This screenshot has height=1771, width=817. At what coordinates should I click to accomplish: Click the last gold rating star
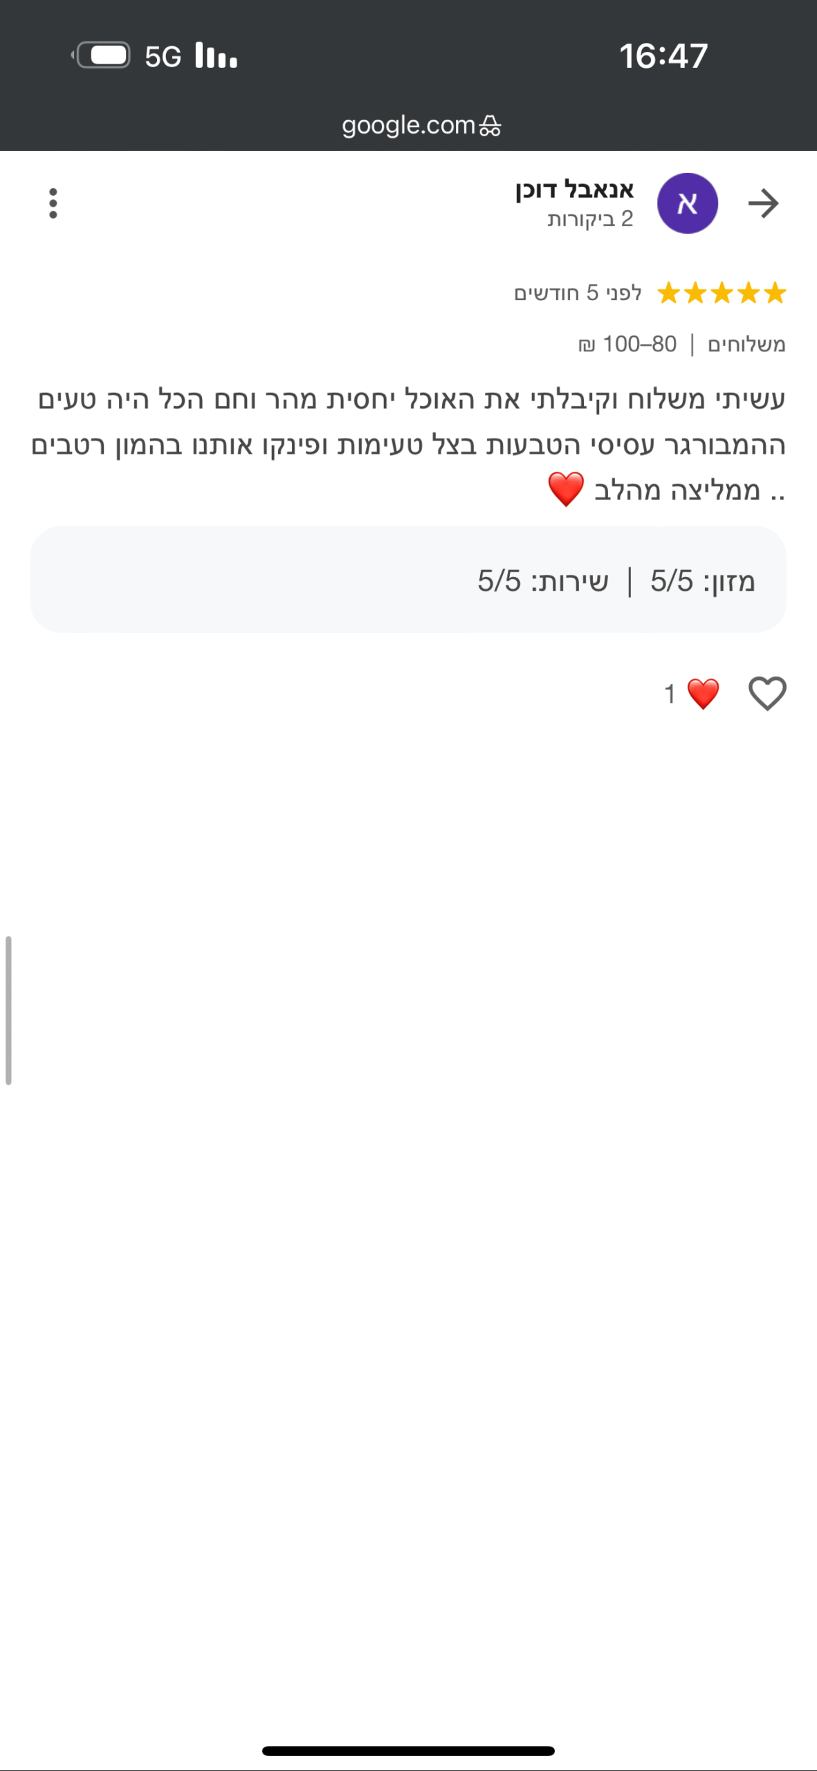(668, 293)
